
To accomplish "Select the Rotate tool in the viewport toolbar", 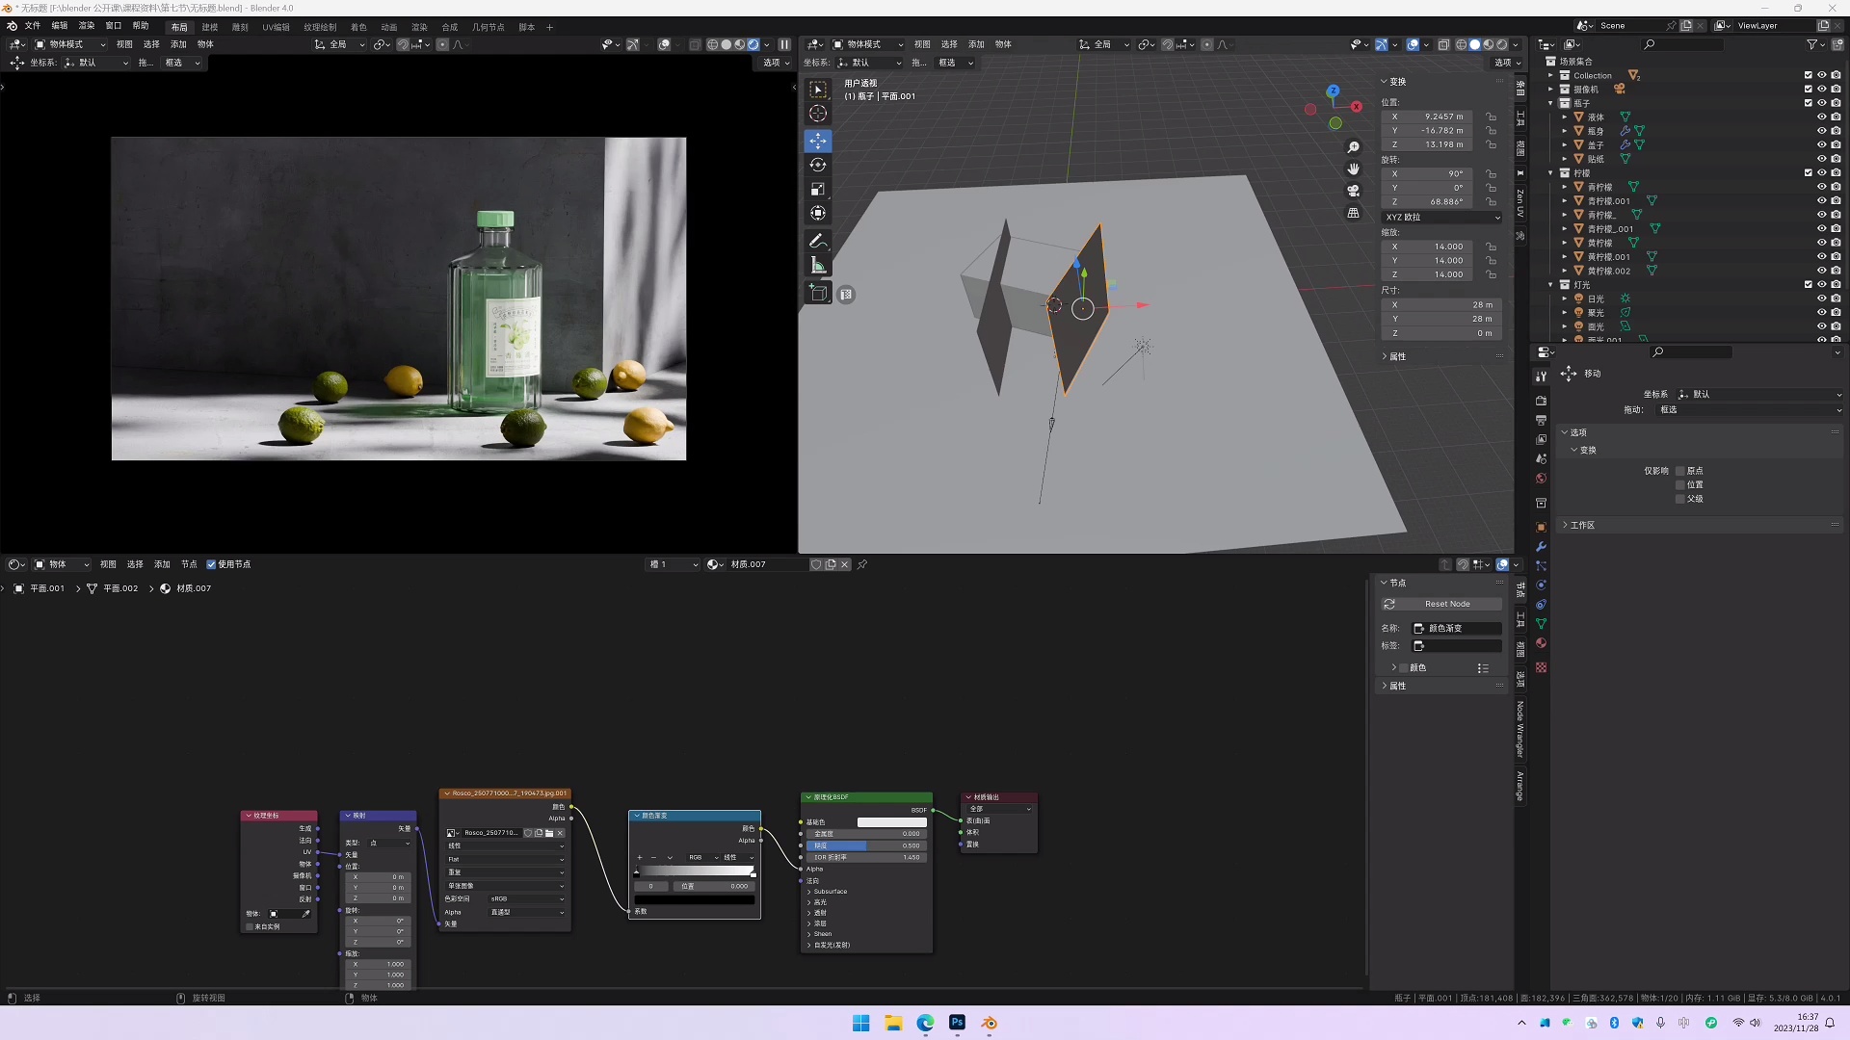I will pyautogui.click(x=817, y=165).
